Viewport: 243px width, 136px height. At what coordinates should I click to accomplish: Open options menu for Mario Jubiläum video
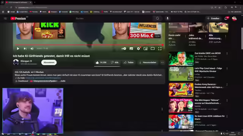click(x=227, y=116)
